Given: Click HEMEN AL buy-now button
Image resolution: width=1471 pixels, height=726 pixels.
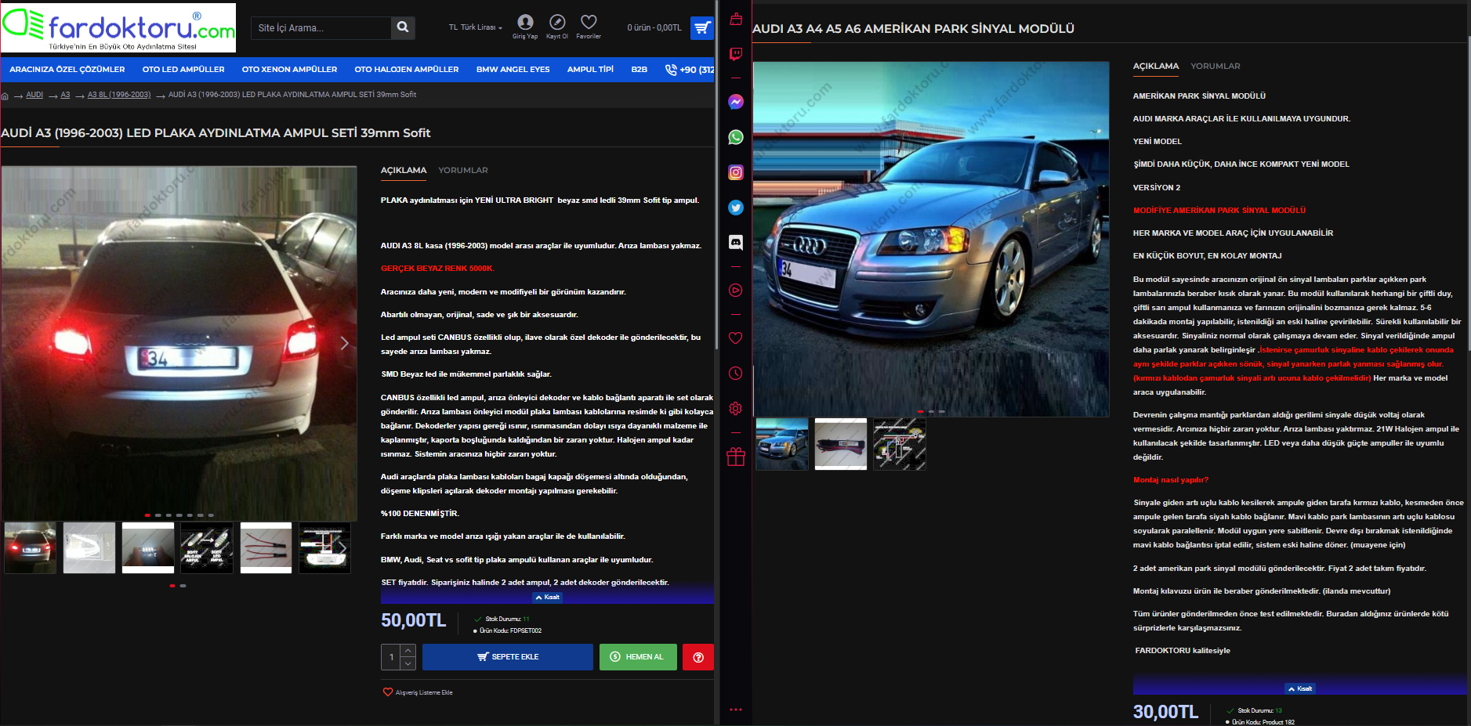Looking at the screenshot, I should point(638,657).
